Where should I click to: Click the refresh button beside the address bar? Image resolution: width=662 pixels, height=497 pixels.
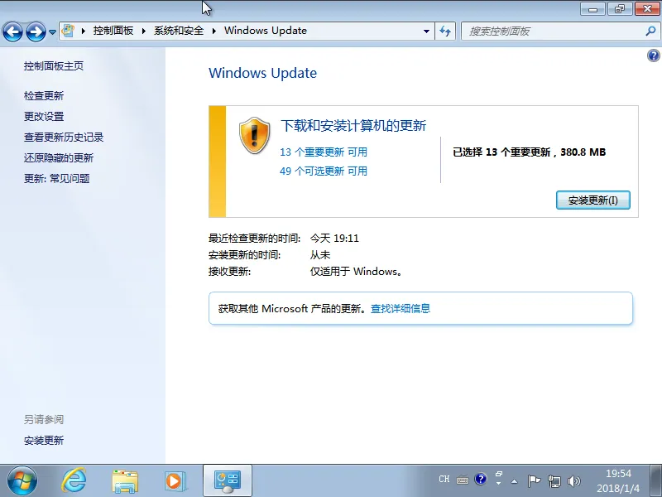[446, 31]
